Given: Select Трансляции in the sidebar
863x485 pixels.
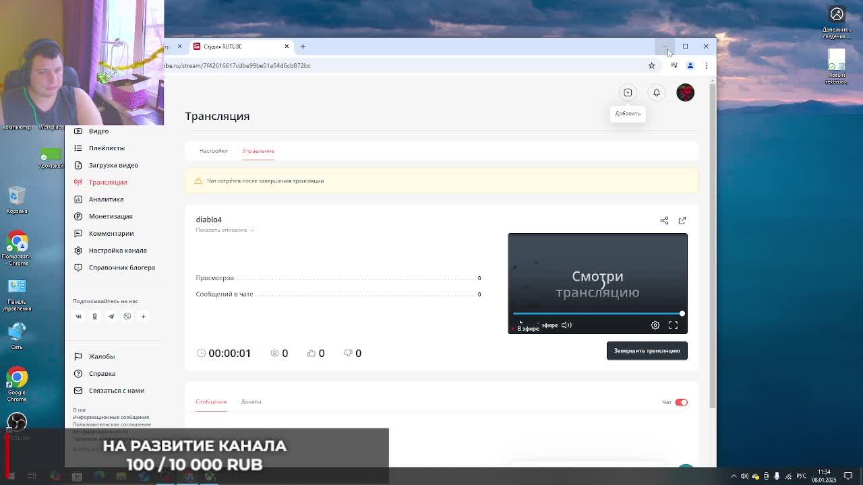Looking at the screenshot, I should click(108, 182).
